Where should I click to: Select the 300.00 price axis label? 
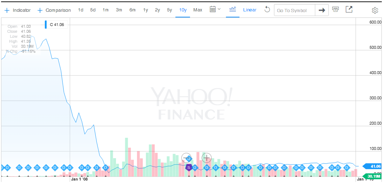375,98
